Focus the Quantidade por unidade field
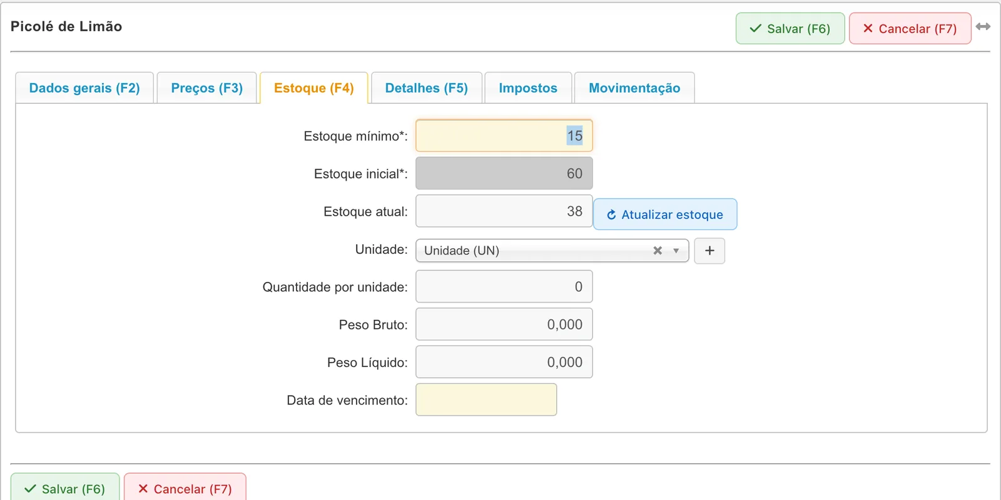The image size is (1001, 500). point(504,287)
